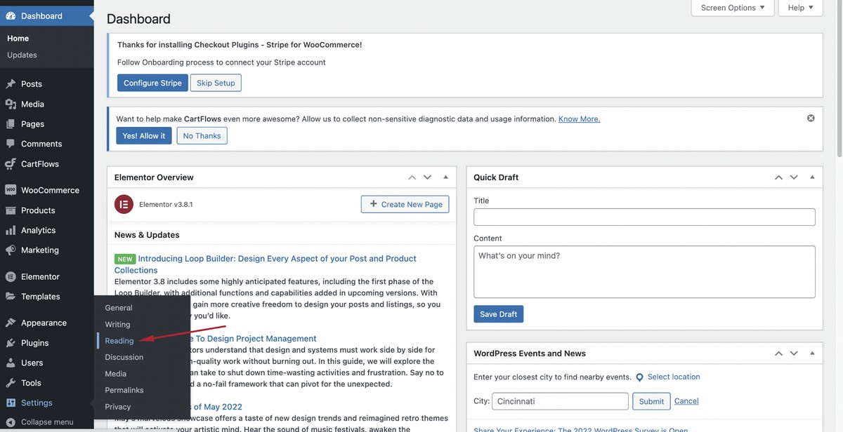Open the Screen Options dropdown
The image size is (843, 432).
733,8
